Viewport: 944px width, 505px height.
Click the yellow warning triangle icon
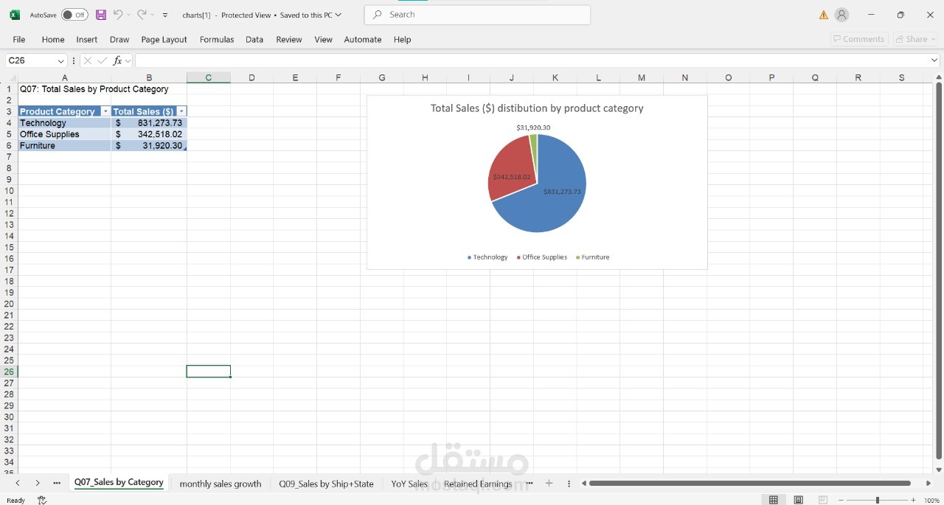(823, 15)
